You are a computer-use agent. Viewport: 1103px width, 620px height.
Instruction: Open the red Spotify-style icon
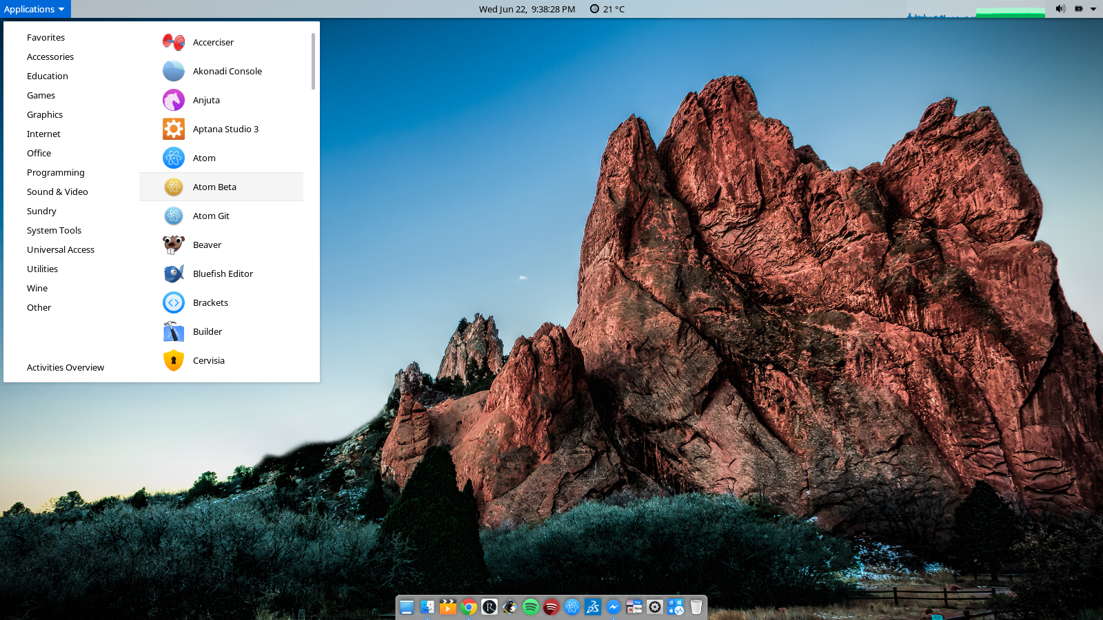tap(551, 607)
